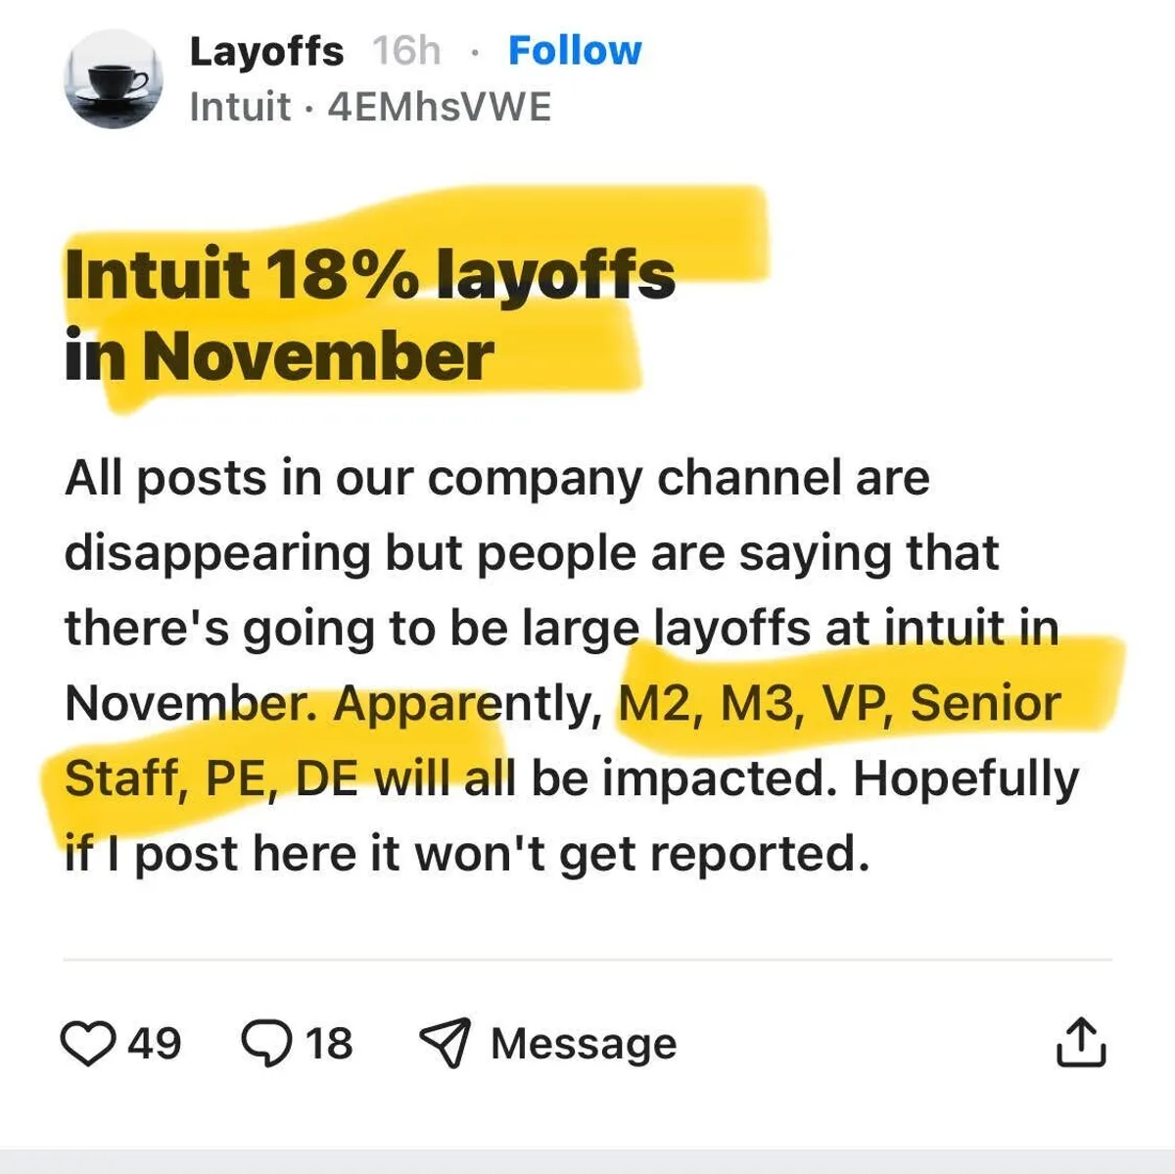
Task: Click highlighted text "Staff, PE, DE will all"
Action: pyautogui.click(x=289, y=778)
